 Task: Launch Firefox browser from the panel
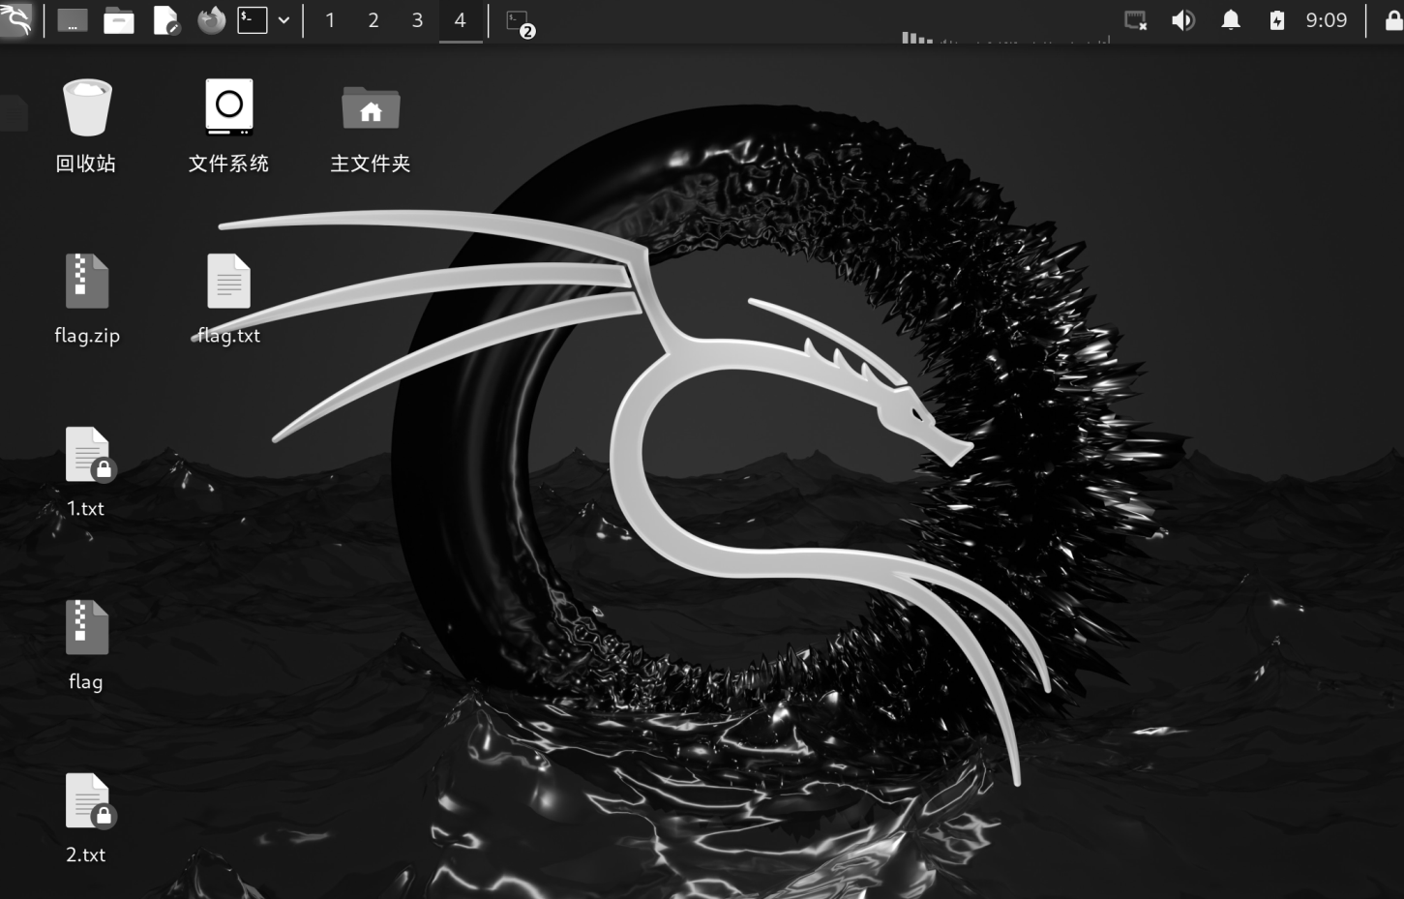211,20
